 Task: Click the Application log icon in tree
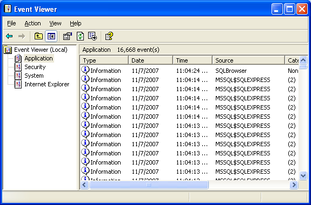[18, 58]
